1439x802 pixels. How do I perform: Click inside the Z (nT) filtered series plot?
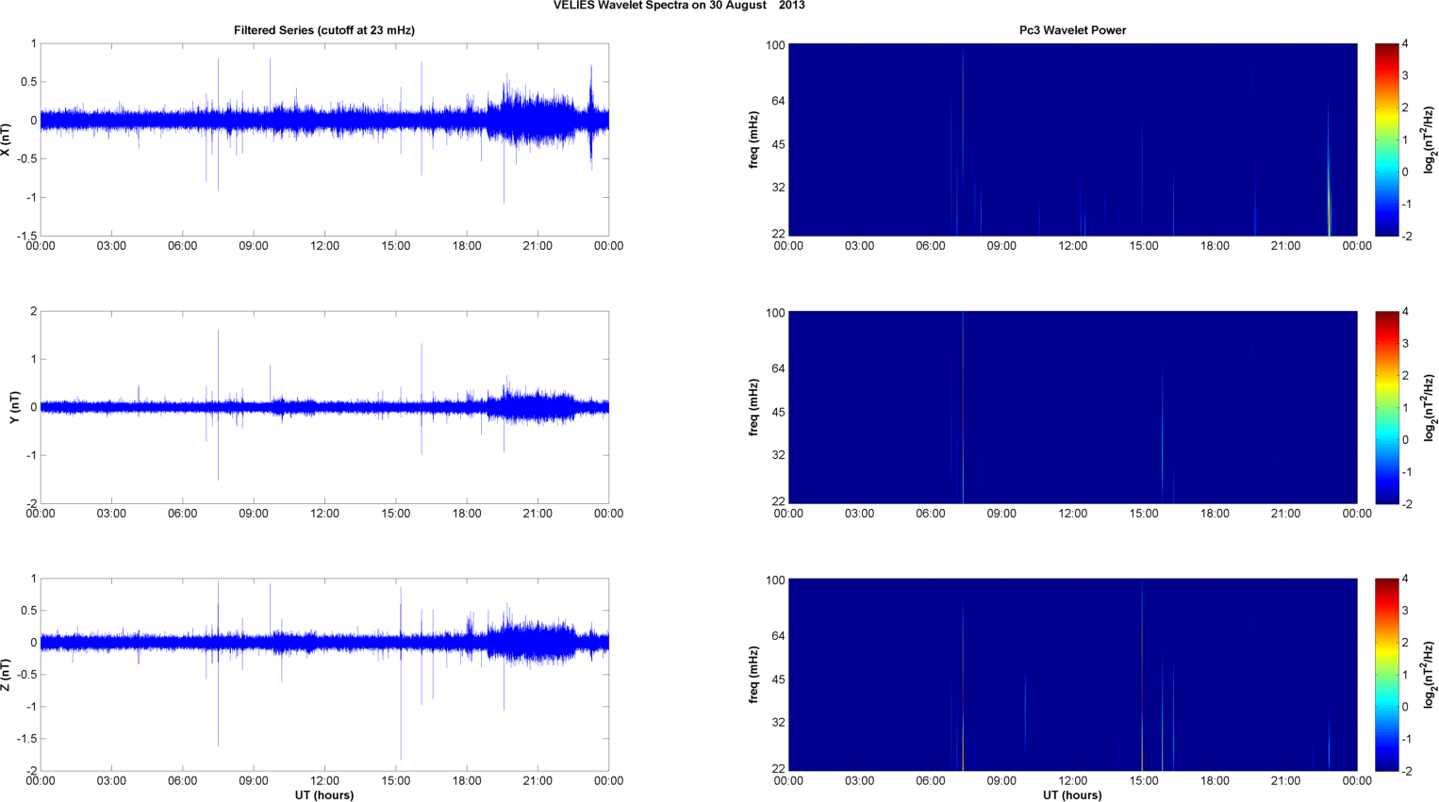coord(324,675)
